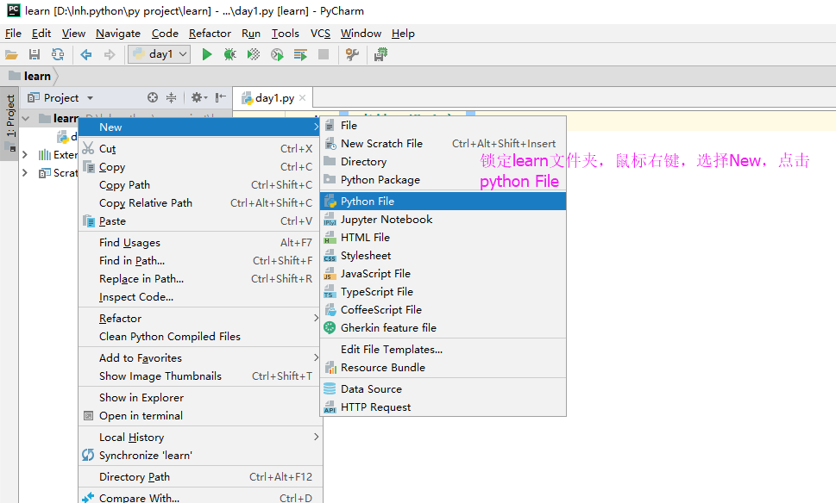
Task: Close the day1.py editor tab
Action: coord(302,98)
